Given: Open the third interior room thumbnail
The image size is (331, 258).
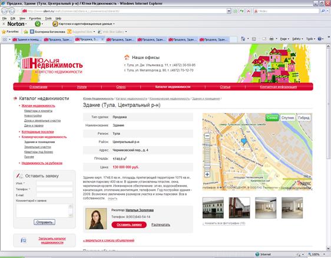Looking at the screenshot, I should tap(266, 208).
